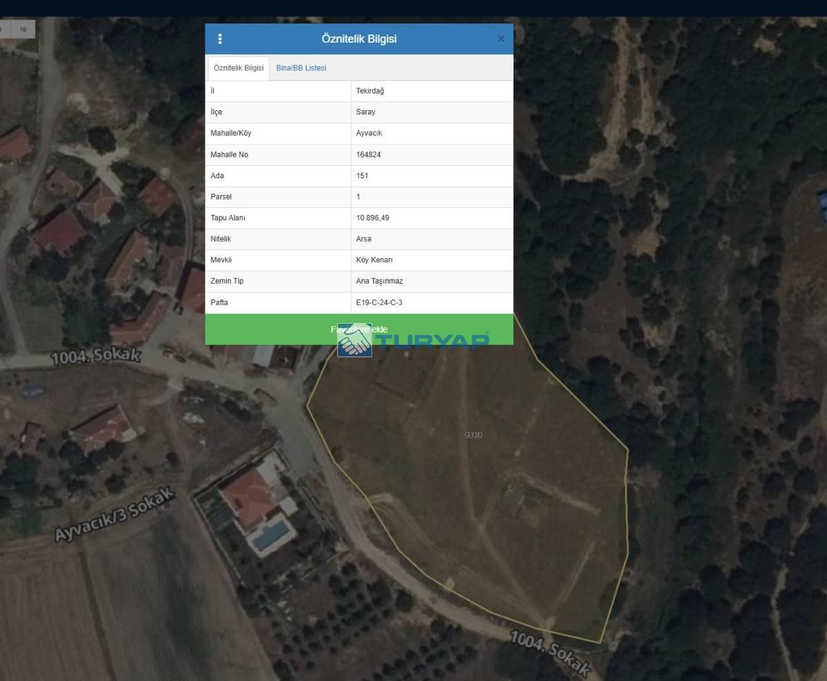Open the three-dot options menu in panel header
The width and height of the screenshot is (827, 681).
[x=220, y=39]
